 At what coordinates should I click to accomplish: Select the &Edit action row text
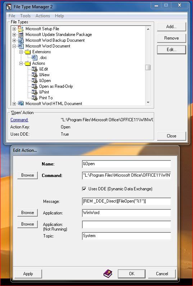(x=43, y=69)
